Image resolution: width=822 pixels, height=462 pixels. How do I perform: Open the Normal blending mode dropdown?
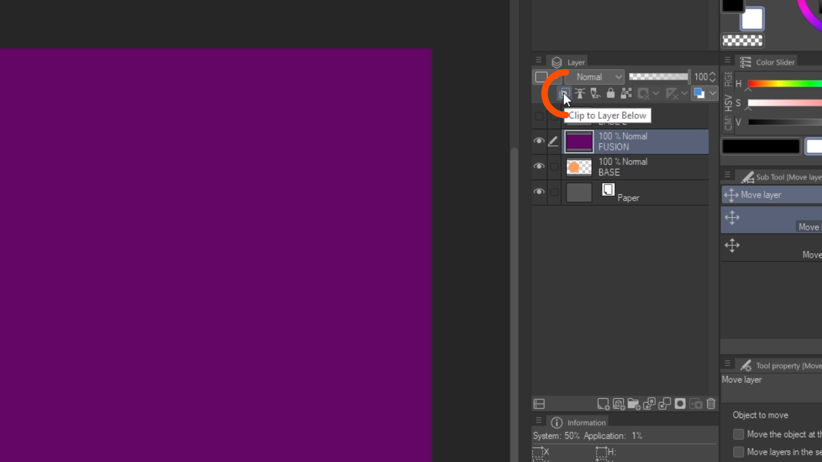[595, 77]
